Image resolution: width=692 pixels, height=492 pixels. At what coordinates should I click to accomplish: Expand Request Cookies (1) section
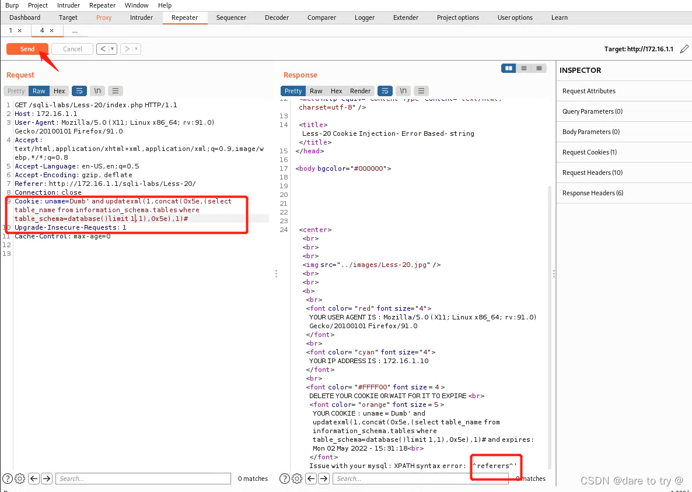pyautogui.click(x=624, y=152)
